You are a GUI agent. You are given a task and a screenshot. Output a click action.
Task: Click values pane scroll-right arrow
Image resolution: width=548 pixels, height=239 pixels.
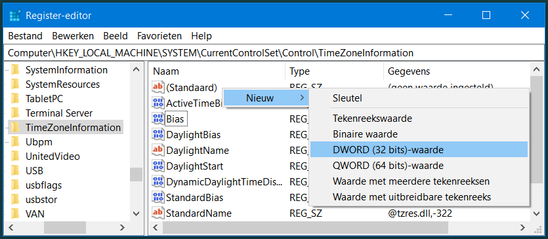tap(522, 227)
